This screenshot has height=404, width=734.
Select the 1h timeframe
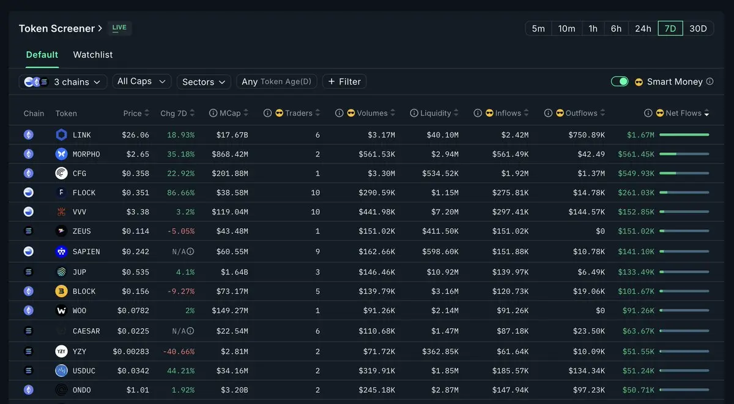coord(593,29)
